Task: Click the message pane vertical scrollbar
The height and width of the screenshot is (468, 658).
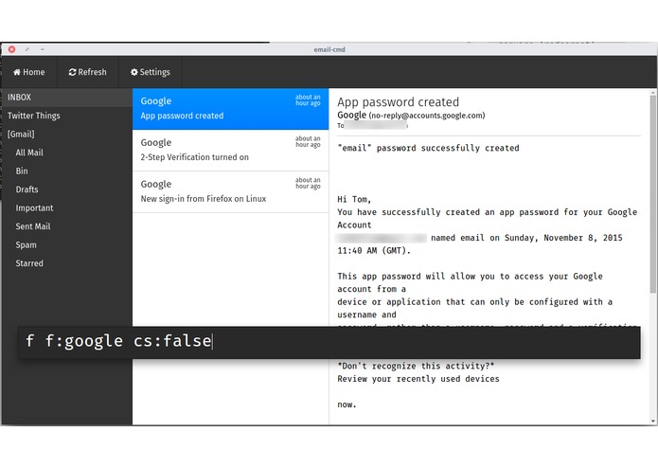Action: tap(653, 193)
